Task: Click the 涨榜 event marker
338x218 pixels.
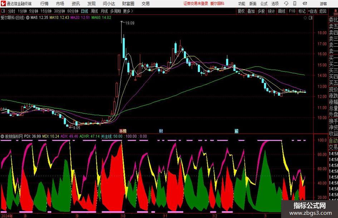Action: pyautogui.click(x=123, y=131)
